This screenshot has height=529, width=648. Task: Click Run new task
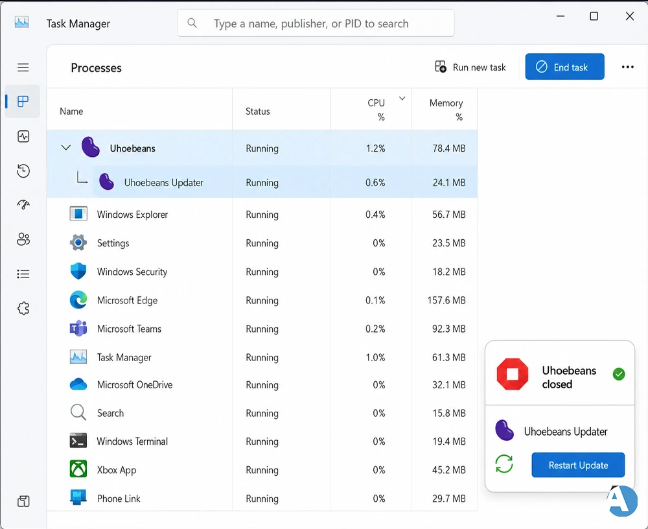[x=470, y=67]
